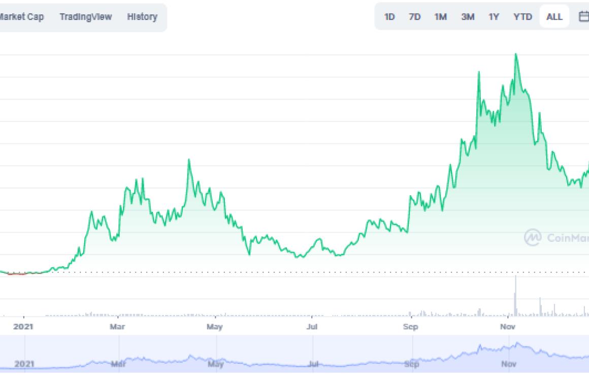The width and height of the screenshot is (589, 376).
Task: Switch chart to 1Y range
Action: (x=494, y=17)
